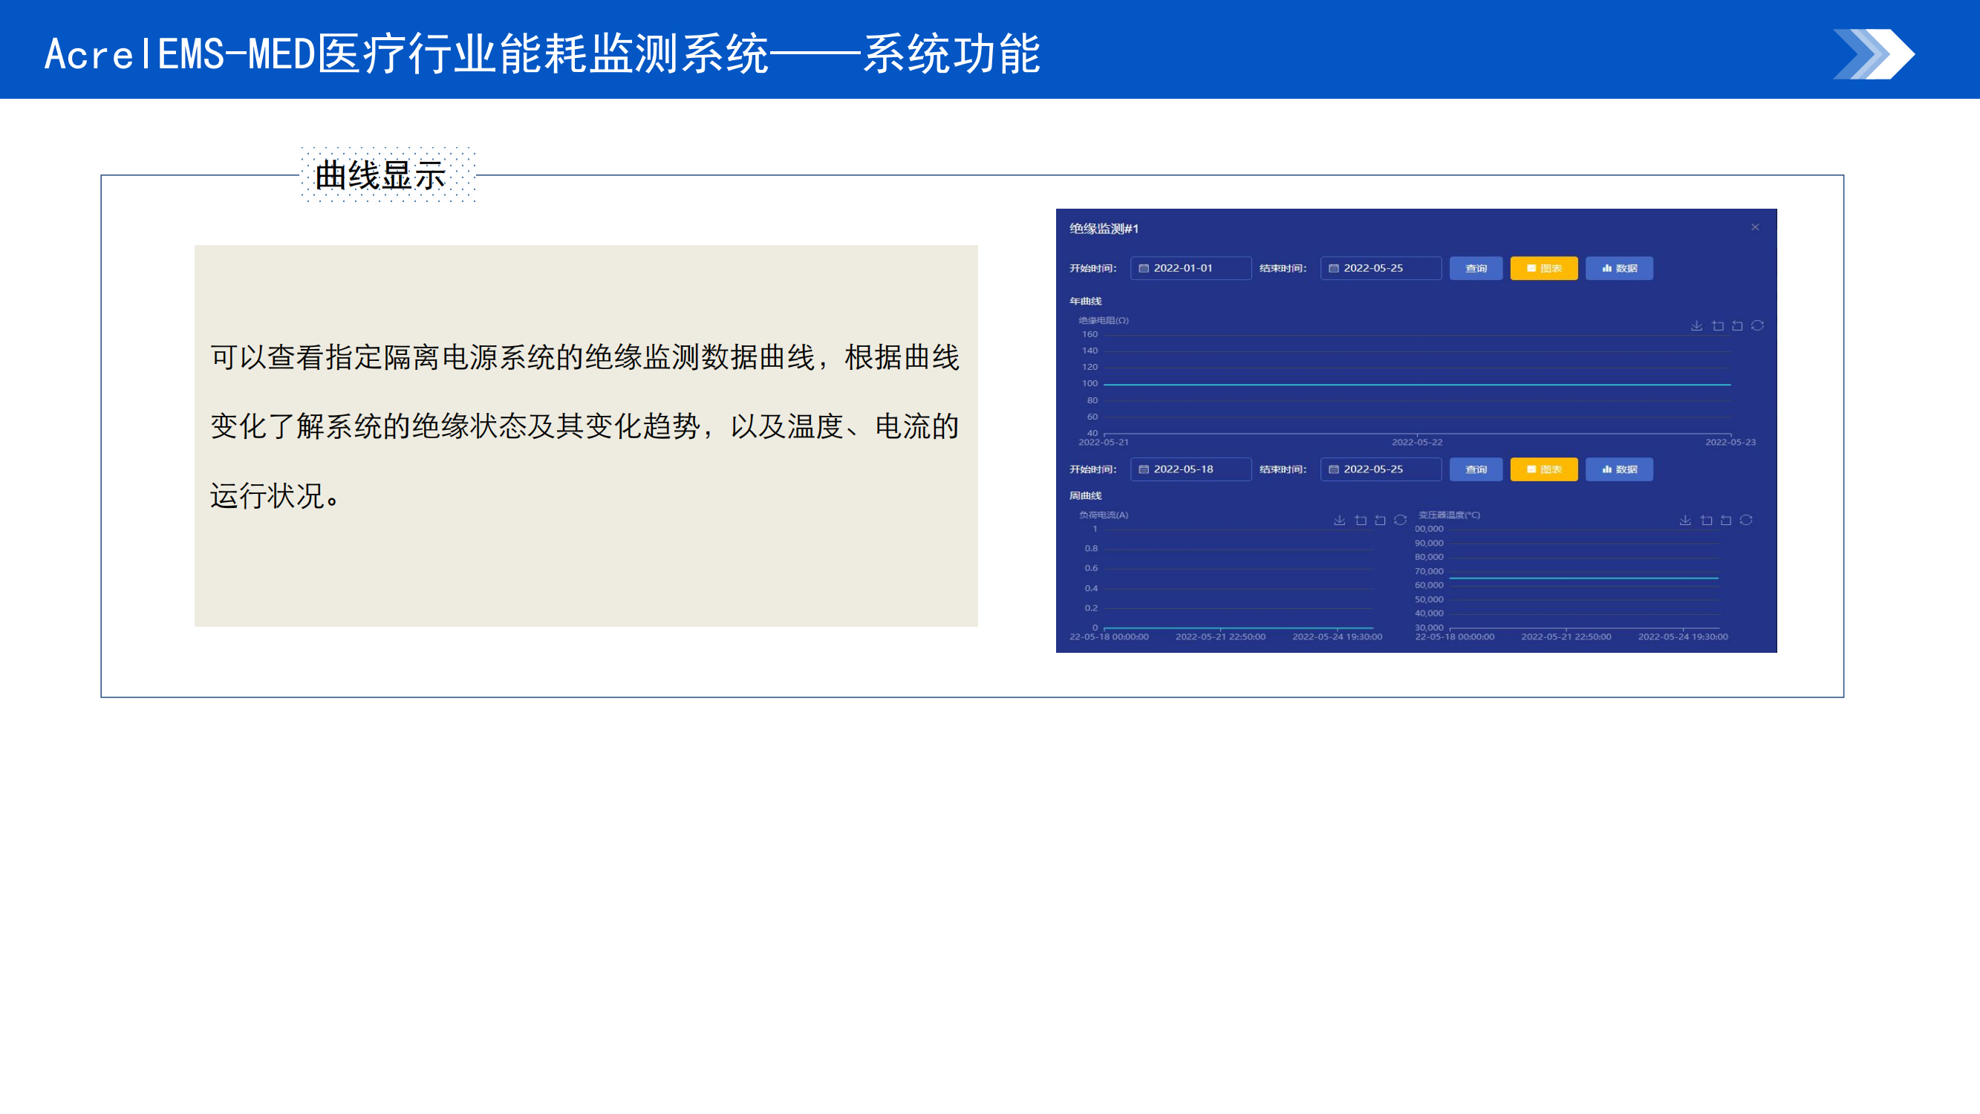
Task: Click the 绝缘监测#1 dialog title
Action: pos(1104,228)
